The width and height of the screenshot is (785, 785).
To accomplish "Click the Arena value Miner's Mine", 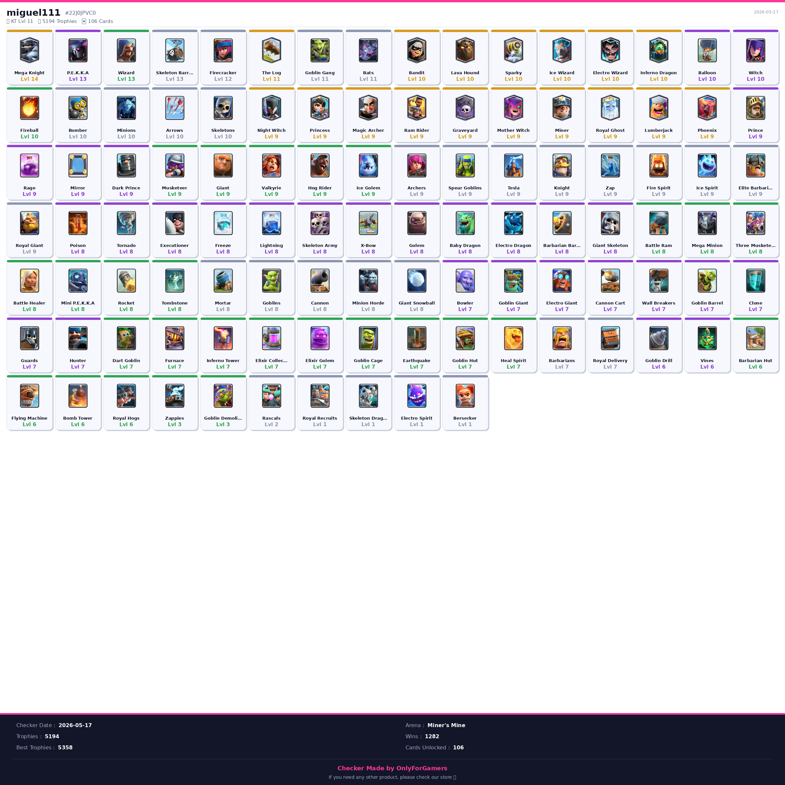I will (446, 725).
